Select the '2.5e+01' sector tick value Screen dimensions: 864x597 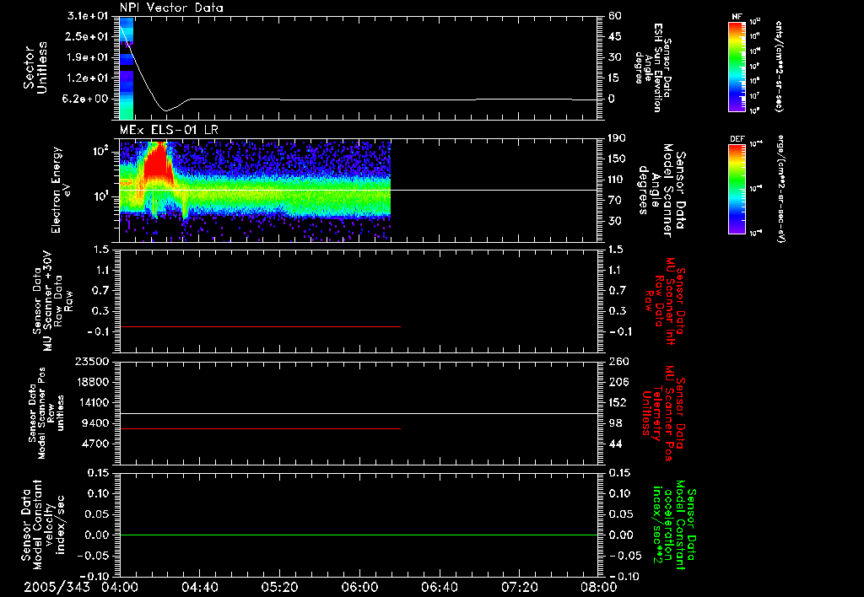(87, 36)
